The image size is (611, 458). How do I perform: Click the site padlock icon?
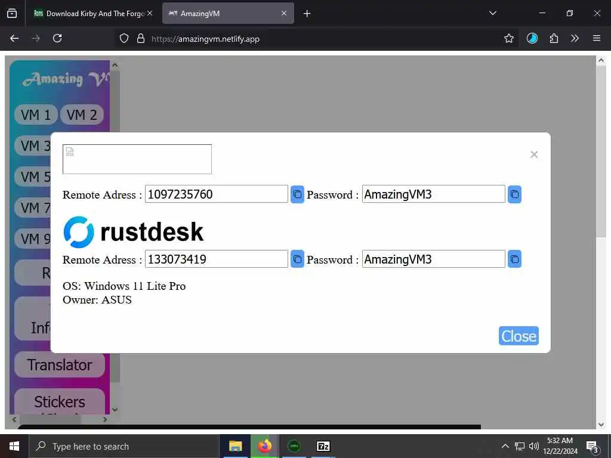point(141,39)
